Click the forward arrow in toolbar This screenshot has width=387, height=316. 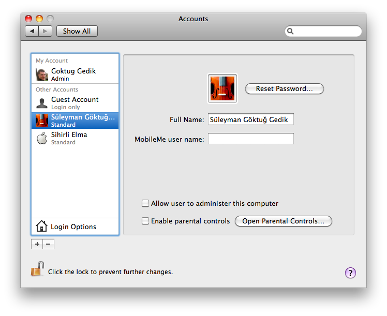coord(46,31)
